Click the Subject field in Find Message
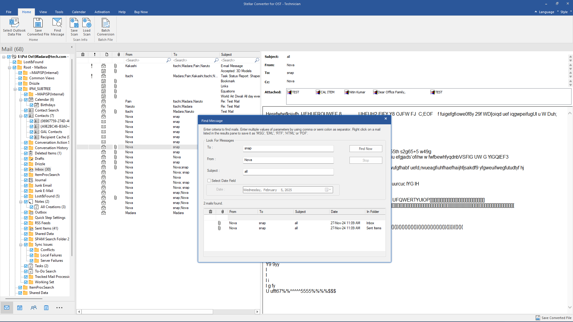The image size is (573, 322). (288, 172)
